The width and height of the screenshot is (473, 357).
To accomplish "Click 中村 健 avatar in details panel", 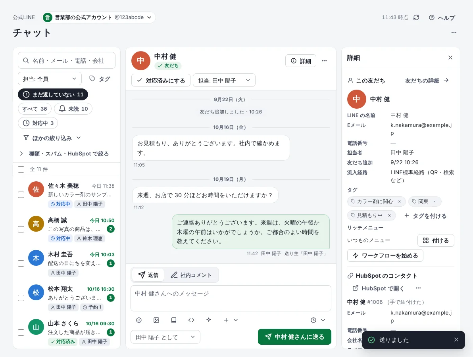I will [x=357, y=99].
